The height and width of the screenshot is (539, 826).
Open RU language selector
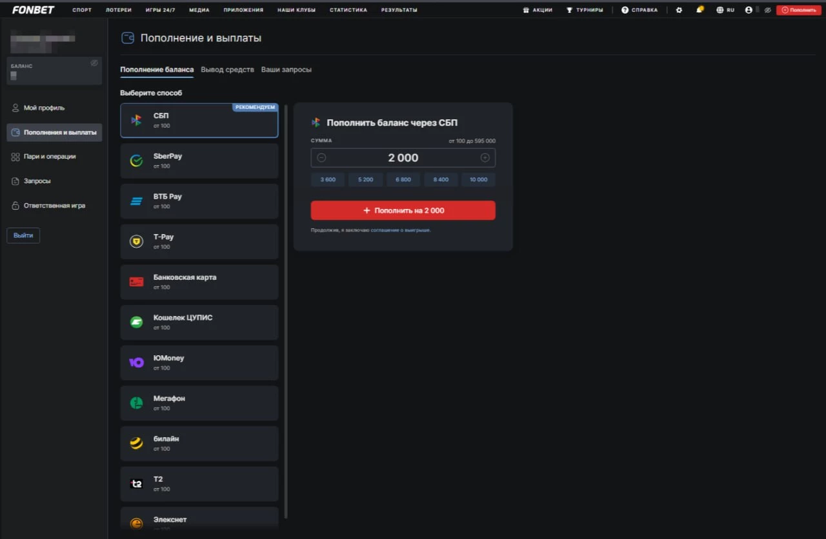725,10
